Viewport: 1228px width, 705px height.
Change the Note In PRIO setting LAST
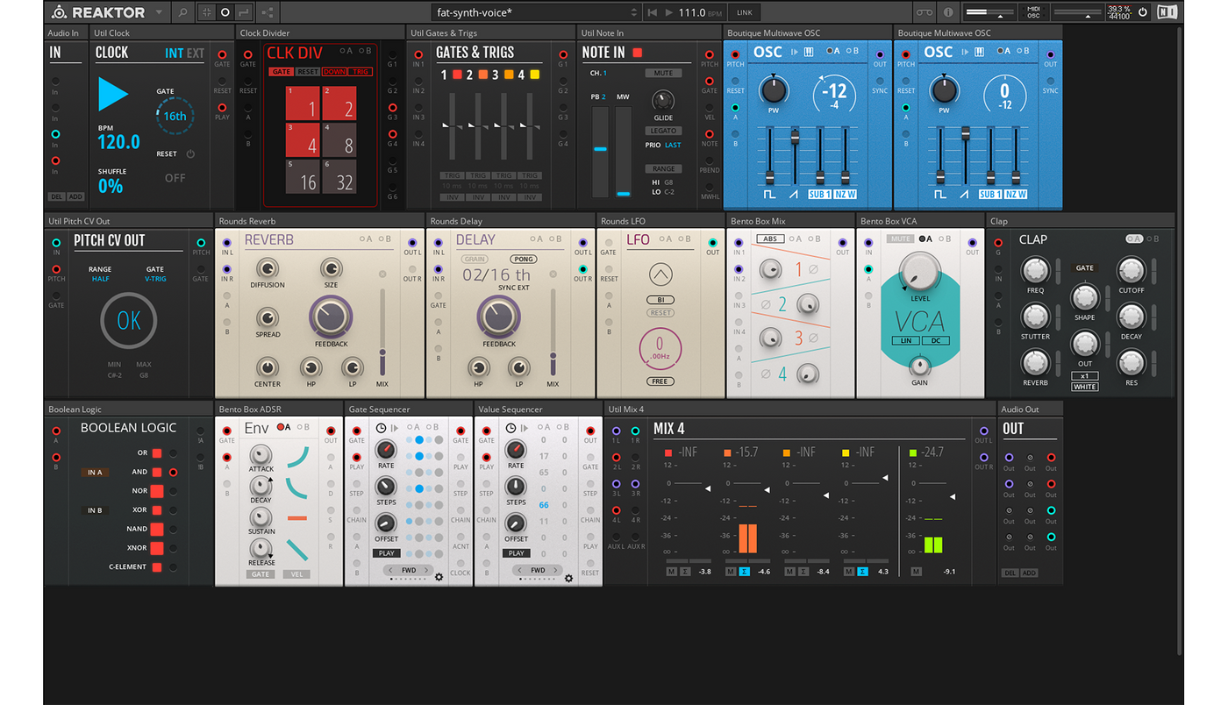coord(673,145)
